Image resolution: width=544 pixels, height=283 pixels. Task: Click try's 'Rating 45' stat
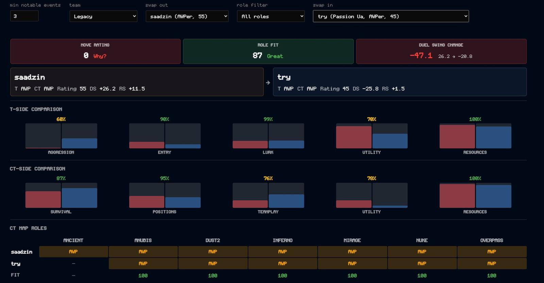click(x=335, y=89)
